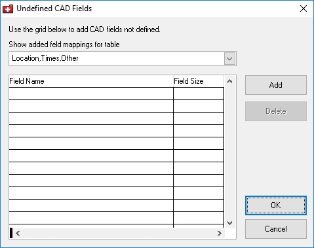This screenshot has height=248, width=314.
Task: Click the grid's scroll down arrow
Action: point(229,223)
